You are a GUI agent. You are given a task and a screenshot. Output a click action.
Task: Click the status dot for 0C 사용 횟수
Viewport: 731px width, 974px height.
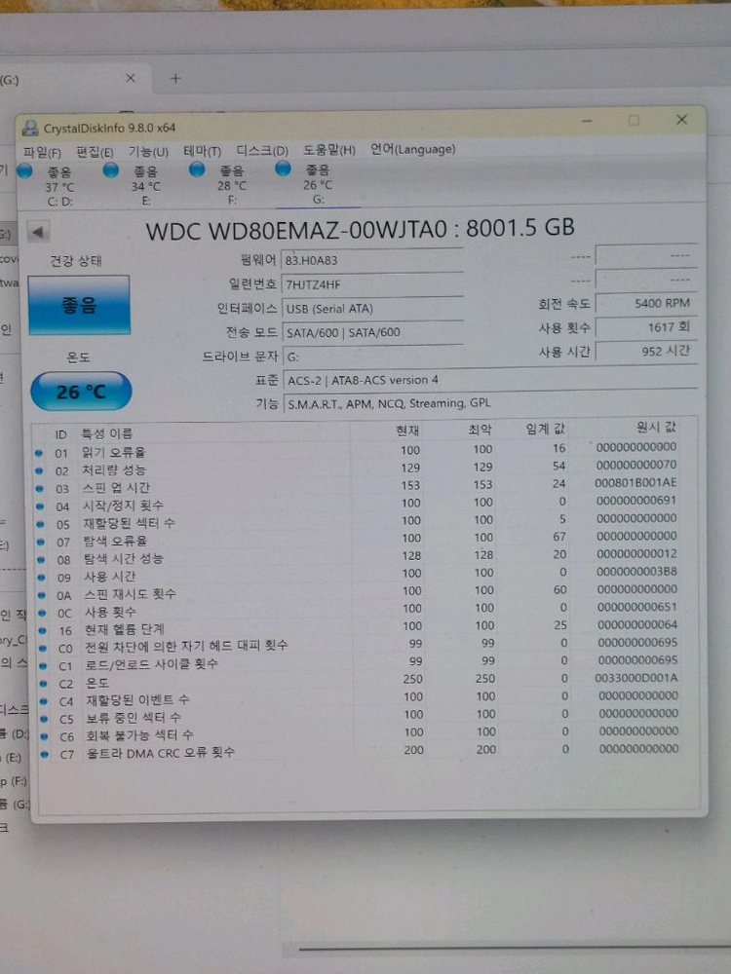tap(42, 613)
